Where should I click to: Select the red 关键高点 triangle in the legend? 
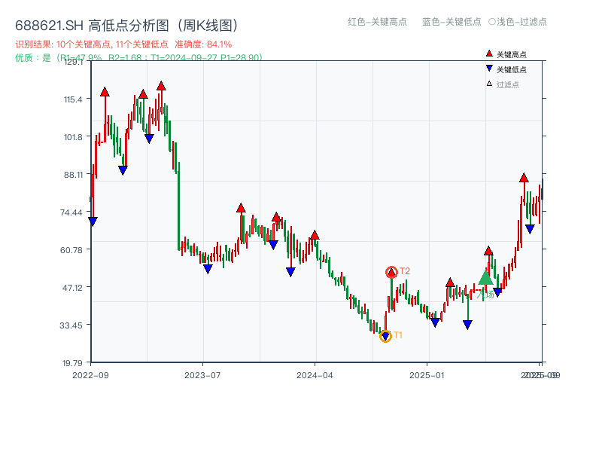coord(488,53)
